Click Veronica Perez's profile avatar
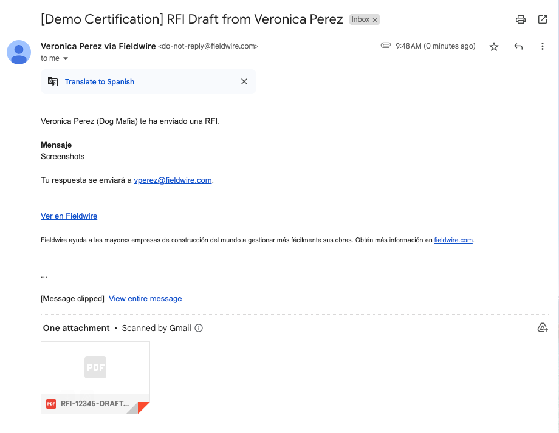 pyautogui.click(x=19, y=52)
